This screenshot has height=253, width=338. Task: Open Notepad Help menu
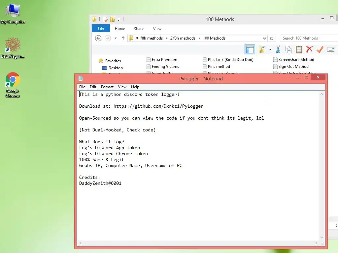coord(135,87)
